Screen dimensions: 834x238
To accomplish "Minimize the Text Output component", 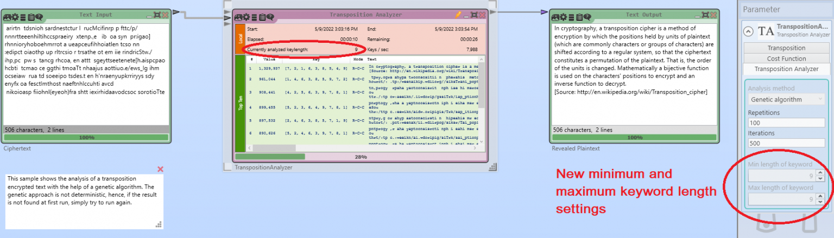I will click(x=698, y=17).
